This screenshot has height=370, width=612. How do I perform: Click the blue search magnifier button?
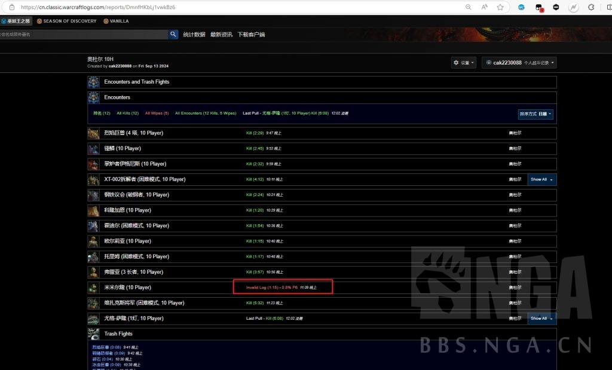tap(173, 34)
